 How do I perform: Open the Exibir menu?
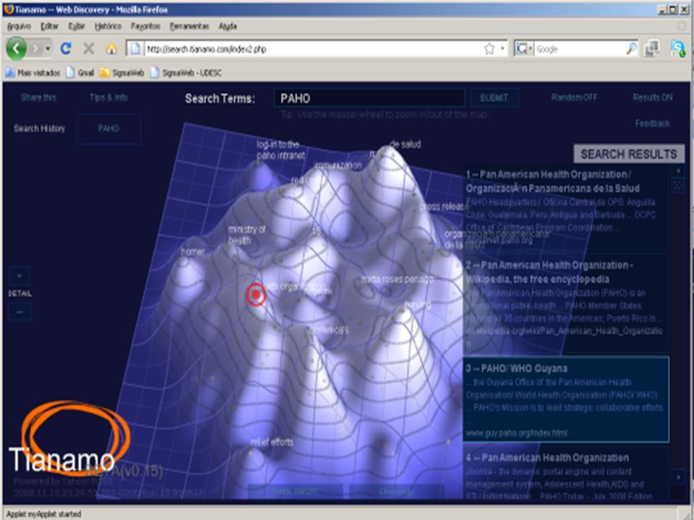pos(77,26)
